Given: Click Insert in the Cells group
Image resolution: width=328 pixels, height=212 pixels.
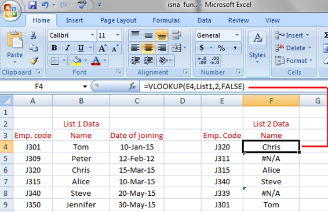Looking at the screenshot, I should pyautogui.click(x=292, y=35).
